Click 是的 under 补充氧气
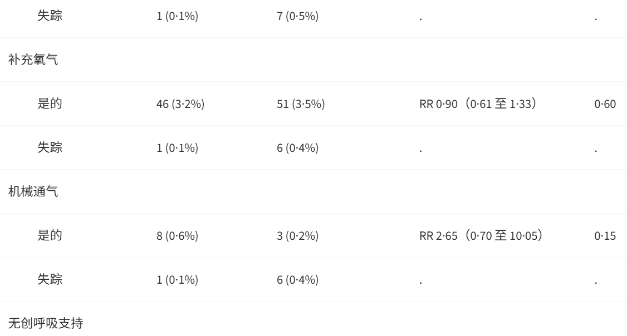627x336 pixels. pos(50,103)
